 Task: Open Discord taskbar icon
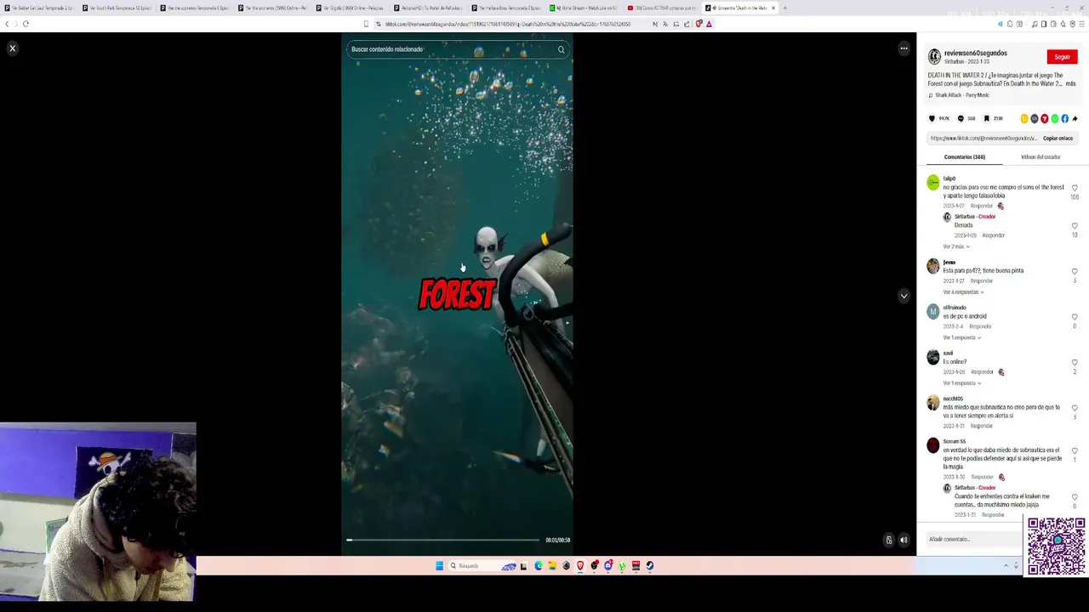click(x=608, y=565)
